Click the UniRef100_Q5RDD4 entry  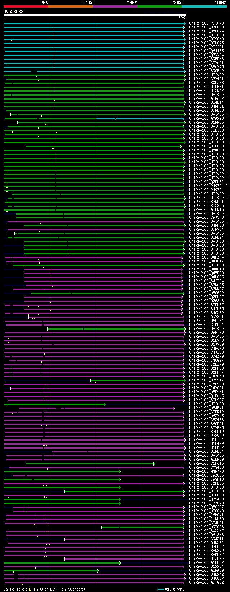(206, 452)
